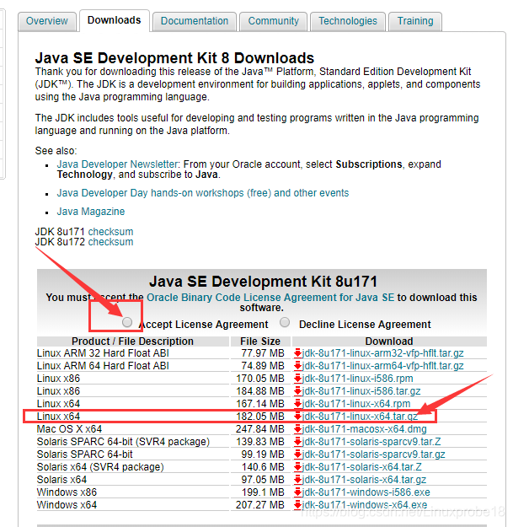Click the Windows x86 row label

(67, 492)
